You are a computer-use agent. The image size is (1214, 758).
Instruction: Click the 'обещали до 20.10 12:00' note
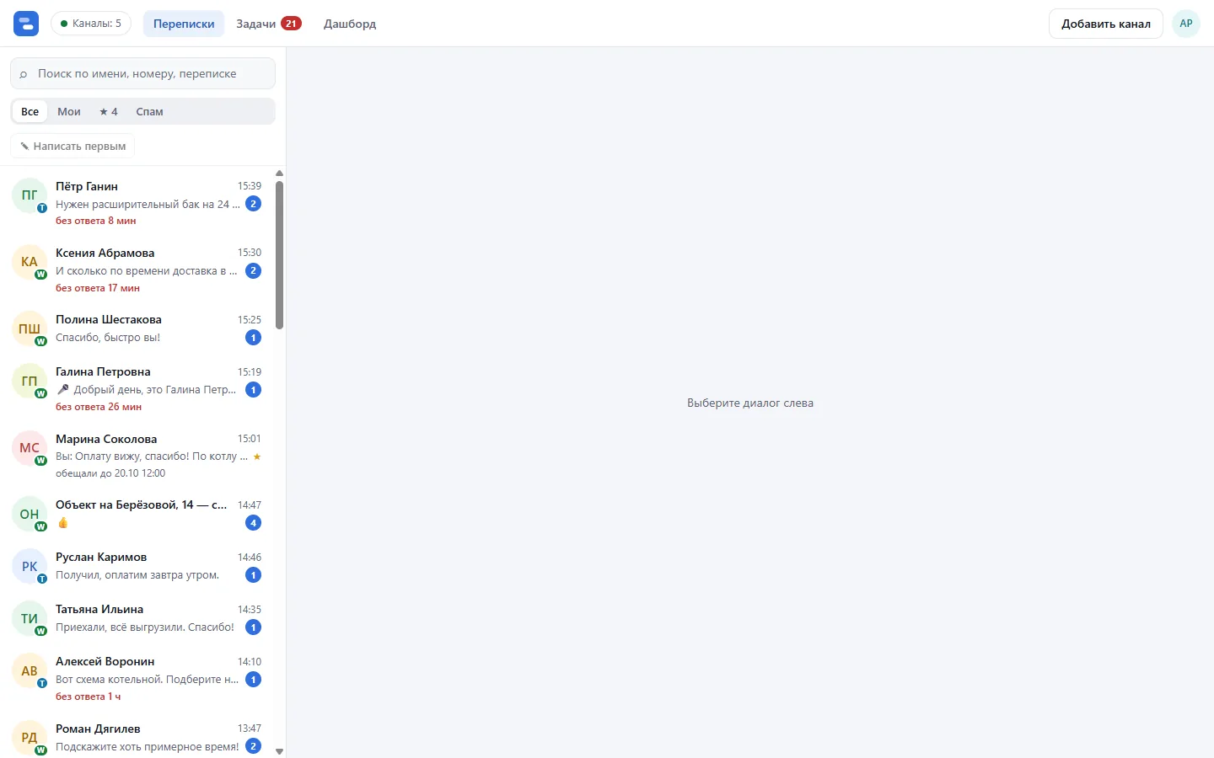pyautogui.click(x=110, y=473)
